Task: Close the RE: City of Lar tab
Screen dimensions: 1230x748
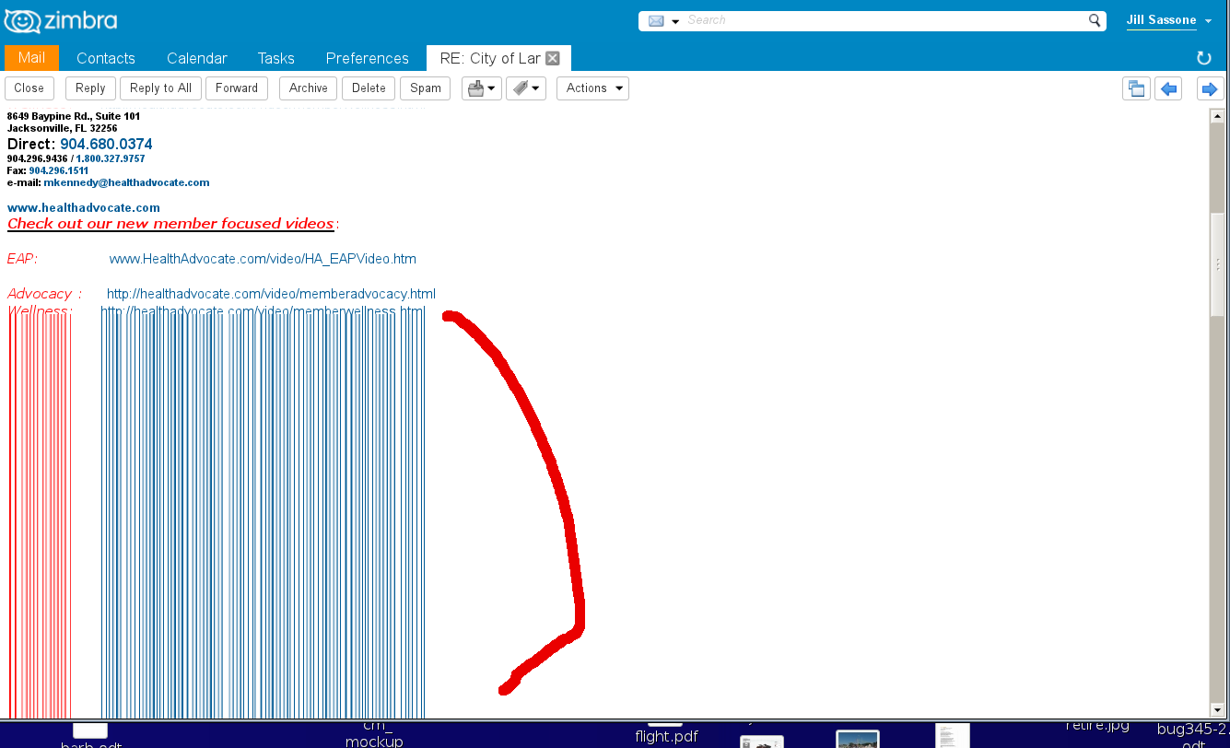Action: [x=553, y=58]
